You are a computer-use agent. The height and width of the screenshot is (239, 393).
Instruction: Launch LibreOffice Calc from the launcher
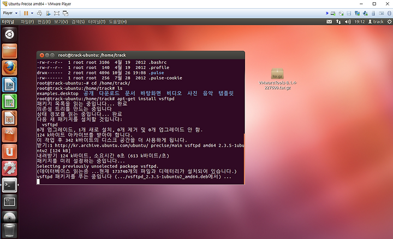9,101
